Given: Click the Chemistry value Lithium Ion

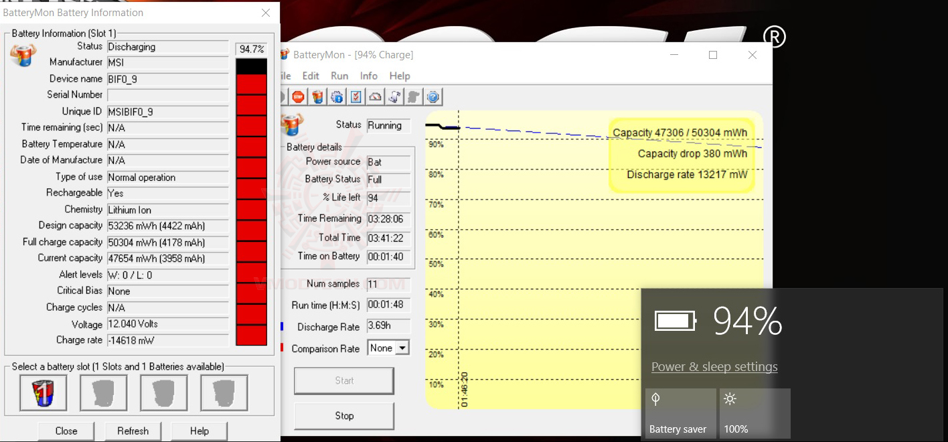Looking at the screenshot, I should click(x=168, y=210).
